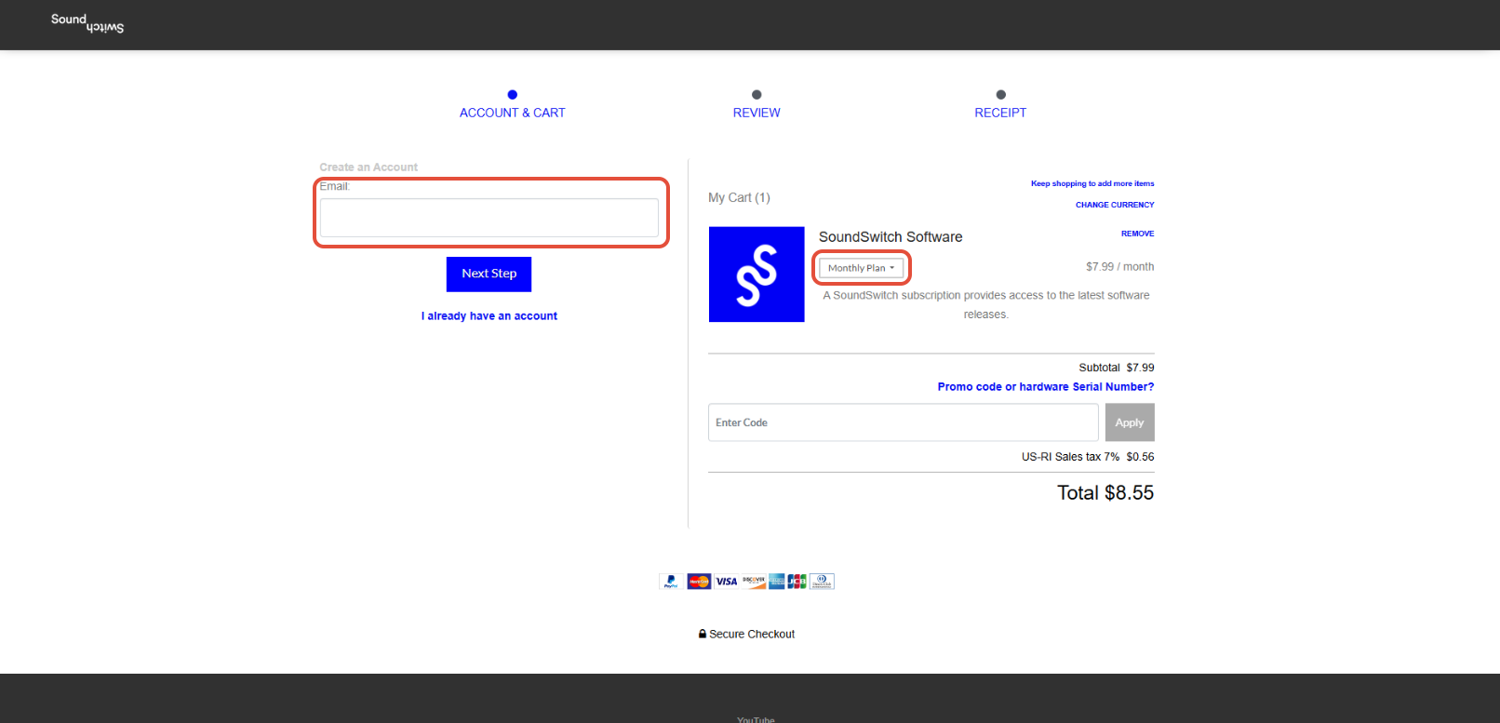Focus the Enter Code field
This screenshot has height=723, width=1500.
point(904,422)
